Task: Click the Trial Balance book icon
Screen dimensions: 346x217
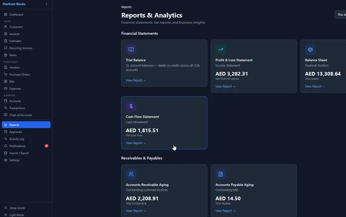Action: point(131,49)
